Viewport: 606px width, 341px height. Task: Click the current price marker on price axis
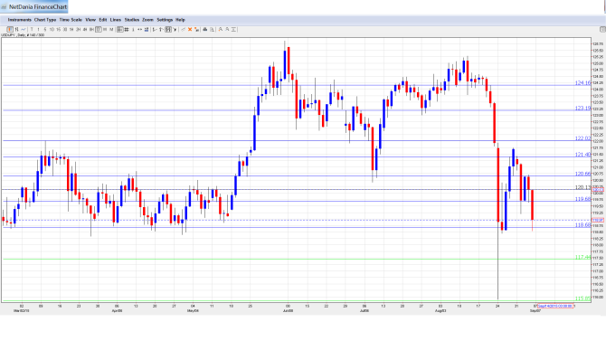coord(598,221)
